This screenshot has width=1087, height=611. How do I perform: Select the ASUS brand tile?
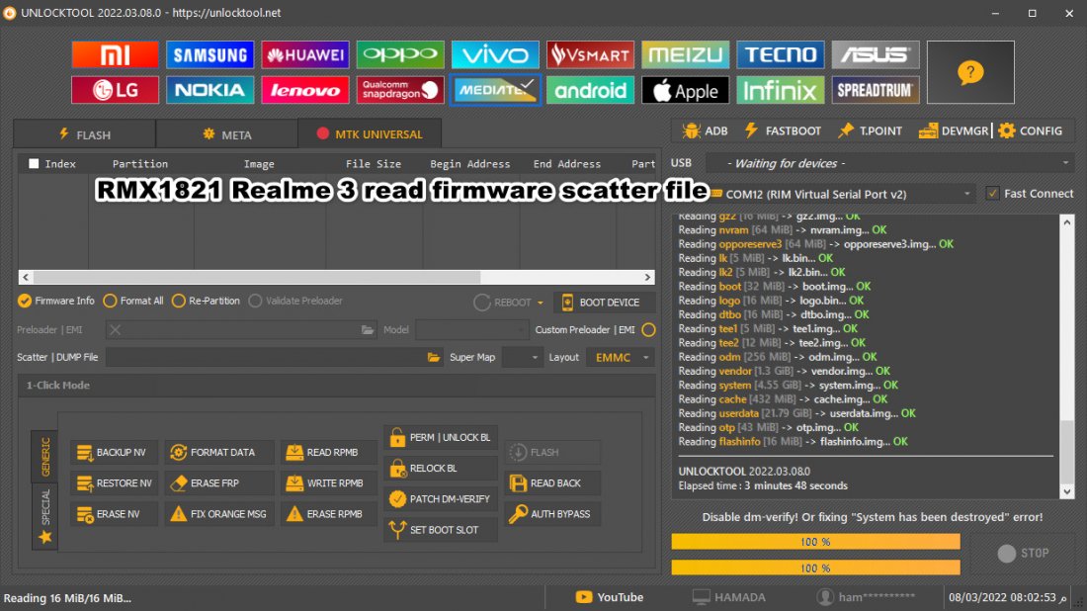click(876, 54)
